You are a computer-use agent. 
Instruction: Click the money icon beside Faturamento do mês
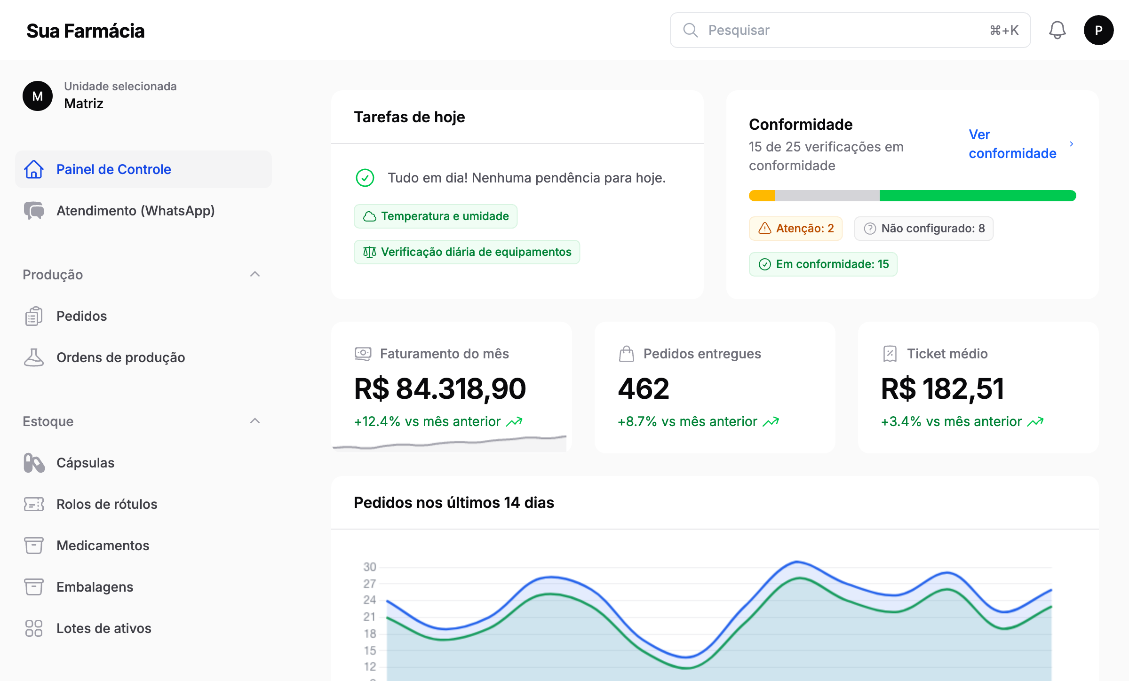coord(363,354)
